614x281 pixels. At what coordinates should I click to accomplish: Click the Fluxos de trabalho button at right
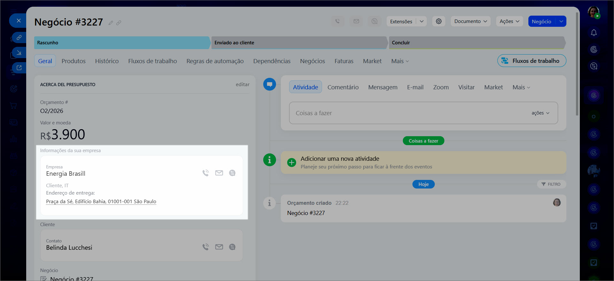coord(532,61)
